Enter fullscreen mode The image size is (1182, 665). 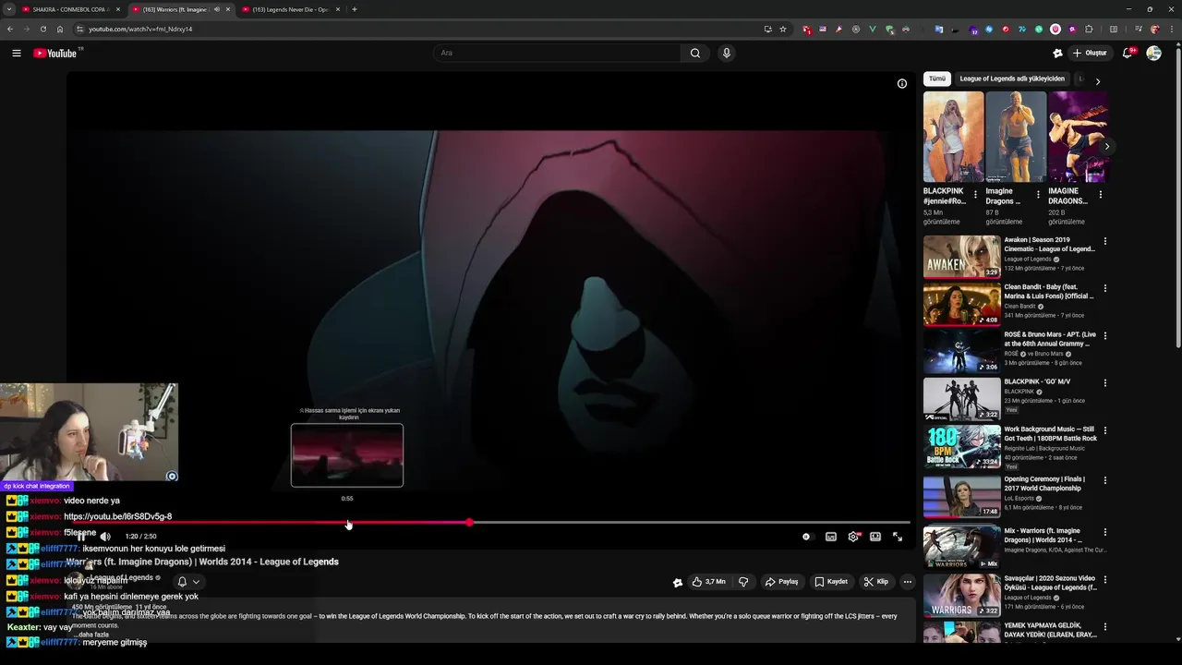tap(898, 537)
